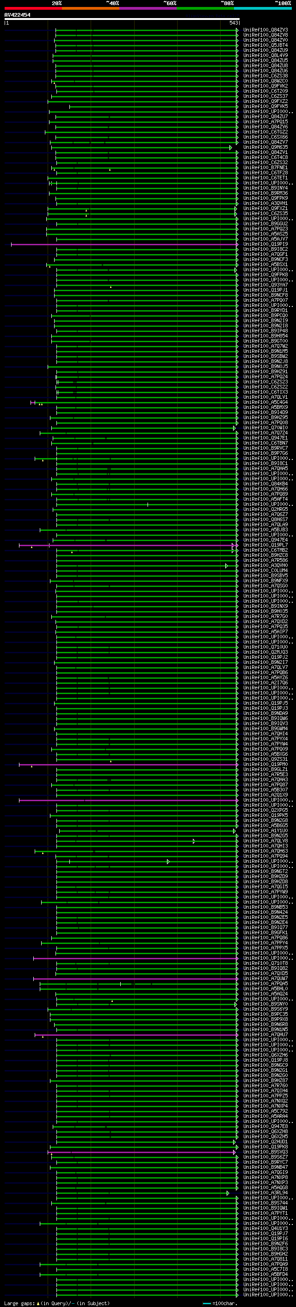
Task: Select the hit label UniRef100_B9GGU2
Action: (x=265, y=224)
